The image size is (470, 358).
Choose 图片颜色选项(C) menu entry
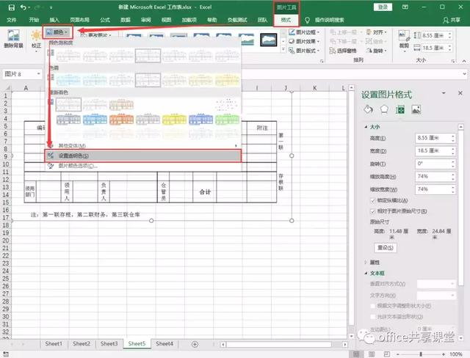pyautogui.click(x=143, y=166)
